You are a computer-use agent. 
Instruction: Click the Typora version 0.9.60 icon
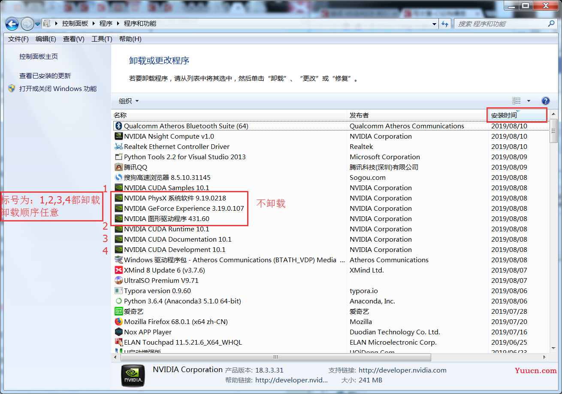pyautogui.click(x=119, y=291)
